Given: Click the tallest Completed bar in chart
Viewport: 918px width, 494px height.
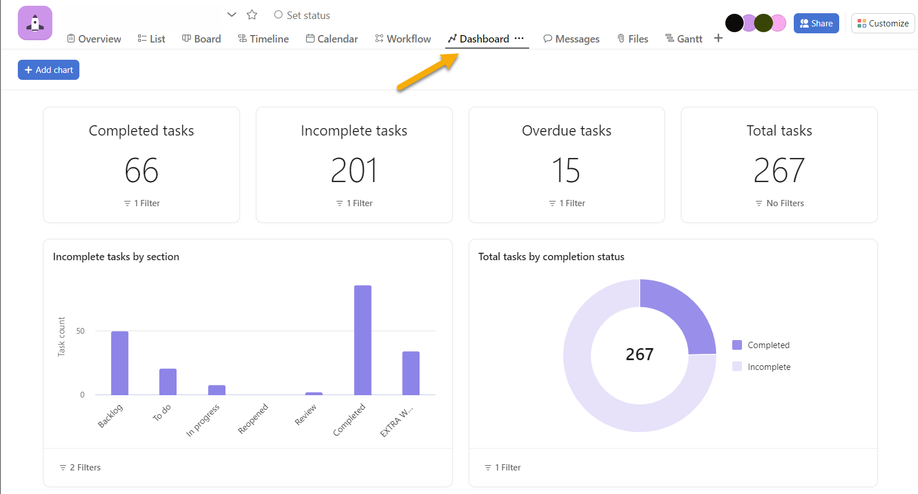Looking at the screenshot, I should pos(362,340).
